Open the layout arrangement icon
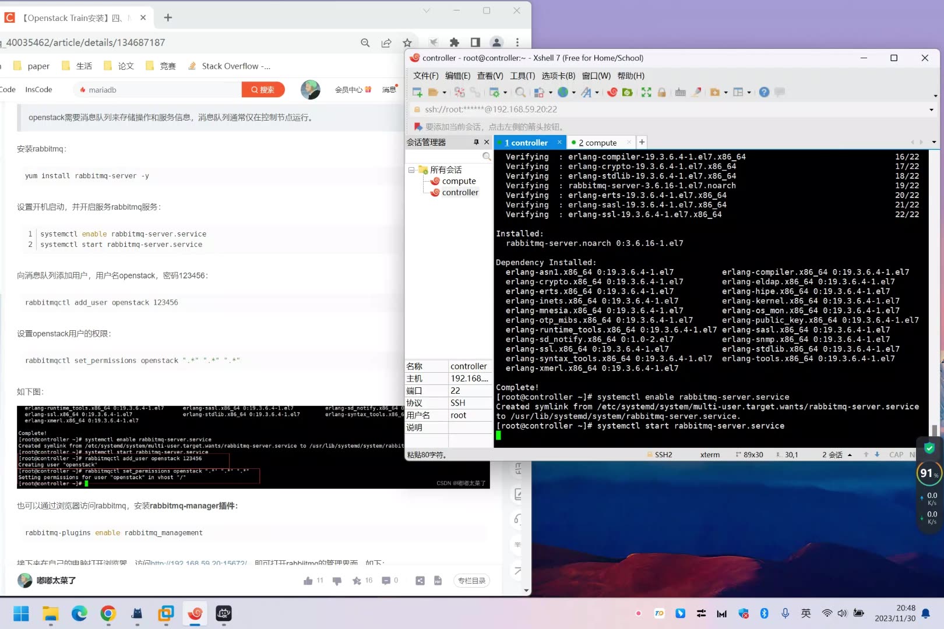 (x=738, y=92)
